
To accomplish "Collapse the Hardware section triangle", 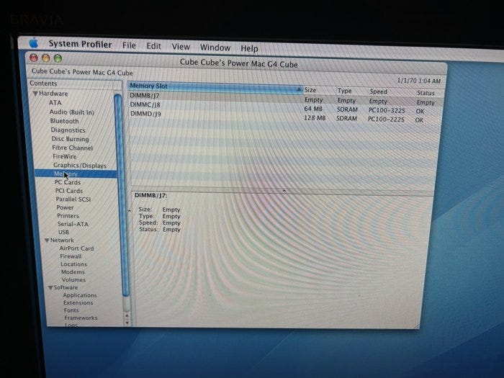I will click(35, 94).
